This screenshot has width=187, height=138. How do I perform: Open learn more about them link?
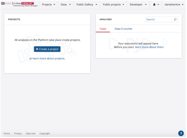pyautogui.click(x=149, y=47)
